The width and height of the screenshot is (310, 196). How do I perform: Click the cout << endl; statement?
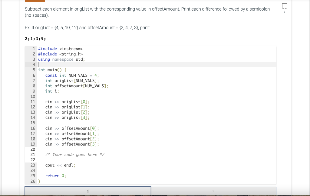pos(61,165)
